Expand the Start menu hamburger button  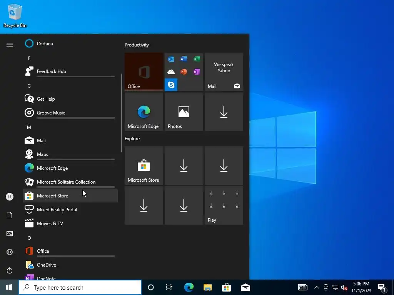coord(10,45)
